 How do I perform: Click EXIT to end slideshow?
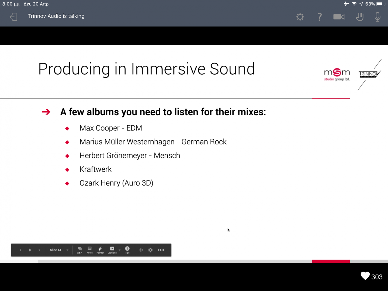tap(161, 250)
